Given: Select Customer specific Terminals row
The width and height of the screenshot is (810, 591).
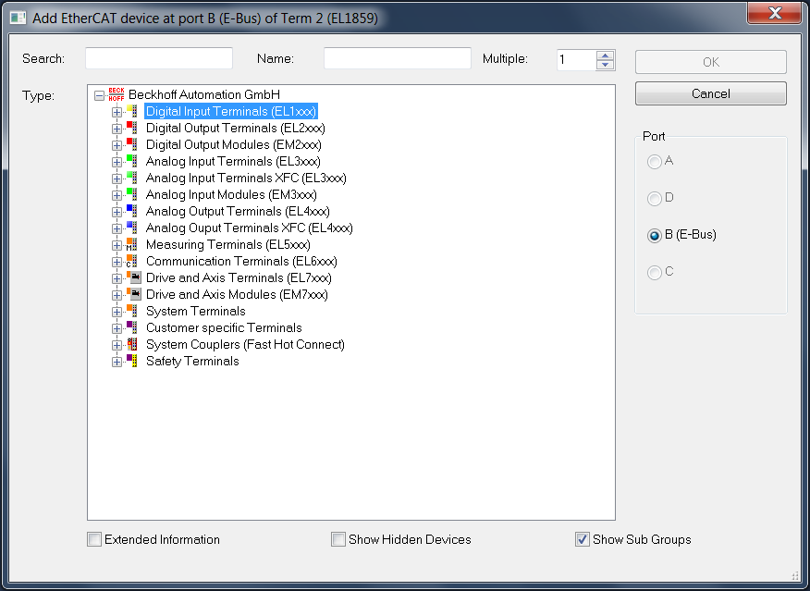Looking at the screenshot, I should pyautogui.click(x=224, y=327).
